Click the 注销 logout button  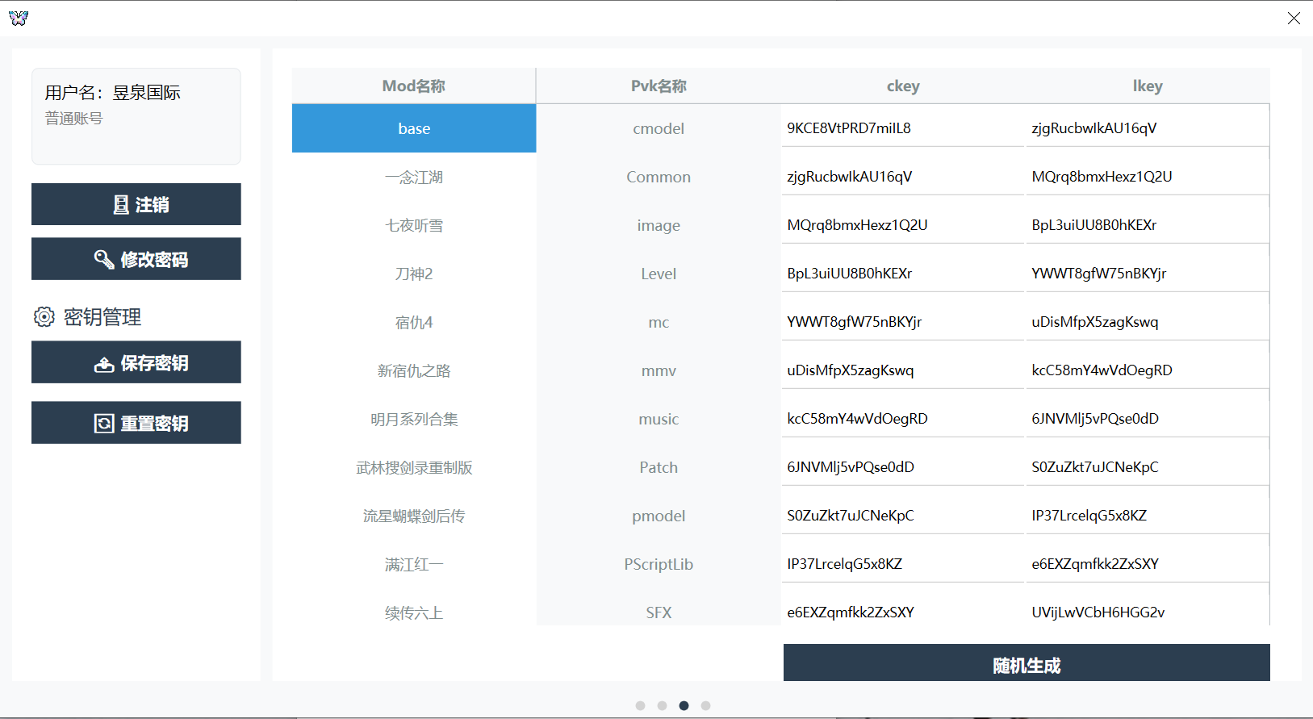click(x=136, y=204)
